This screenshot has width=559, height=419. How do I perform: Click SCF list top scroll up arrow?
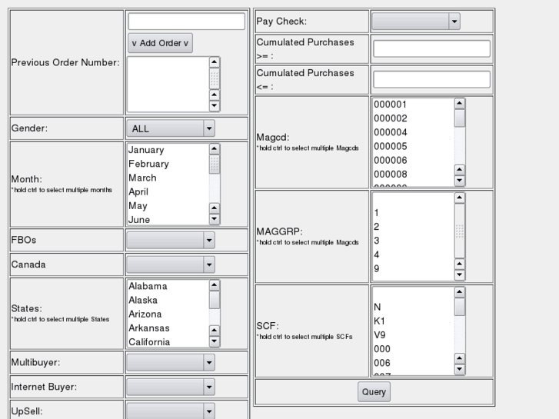(460, 292)
